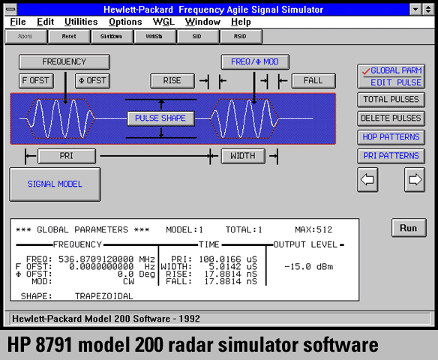Click the output level -15.0 dBm
The width and height of the screenshot is (438, 360).
[309, 267]
